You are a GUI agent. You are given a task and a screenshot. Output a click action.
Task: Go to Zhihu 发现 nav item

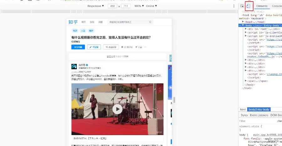[92, 22]
